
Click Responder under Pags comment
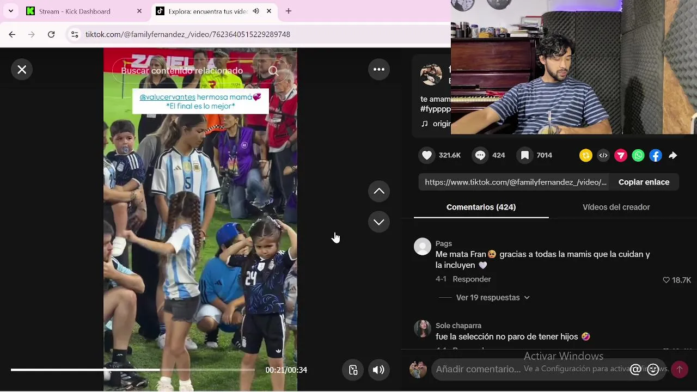coord(472,279)
